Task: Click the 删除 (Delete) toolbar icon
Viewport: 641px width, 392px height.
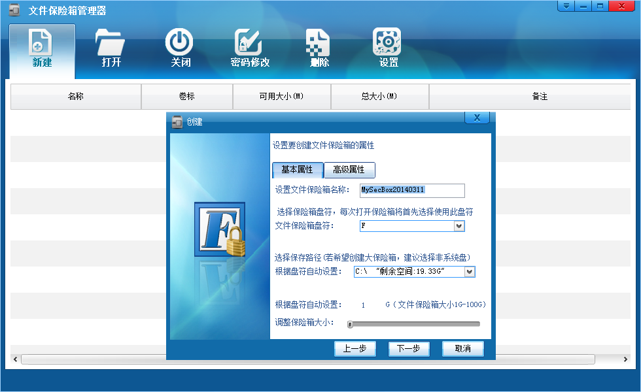Action: (x=319, y=43)
